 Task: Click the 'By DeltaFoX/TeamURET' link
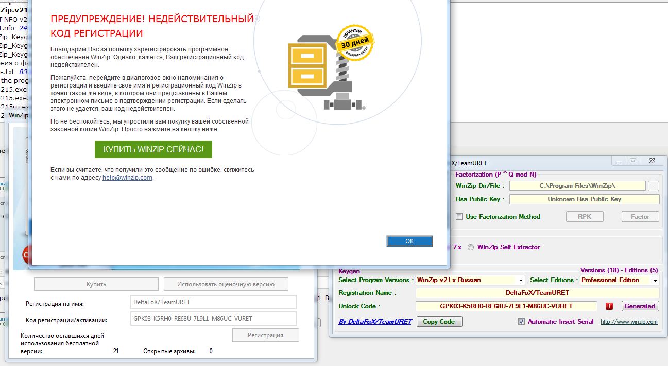(x=375, y=322)
